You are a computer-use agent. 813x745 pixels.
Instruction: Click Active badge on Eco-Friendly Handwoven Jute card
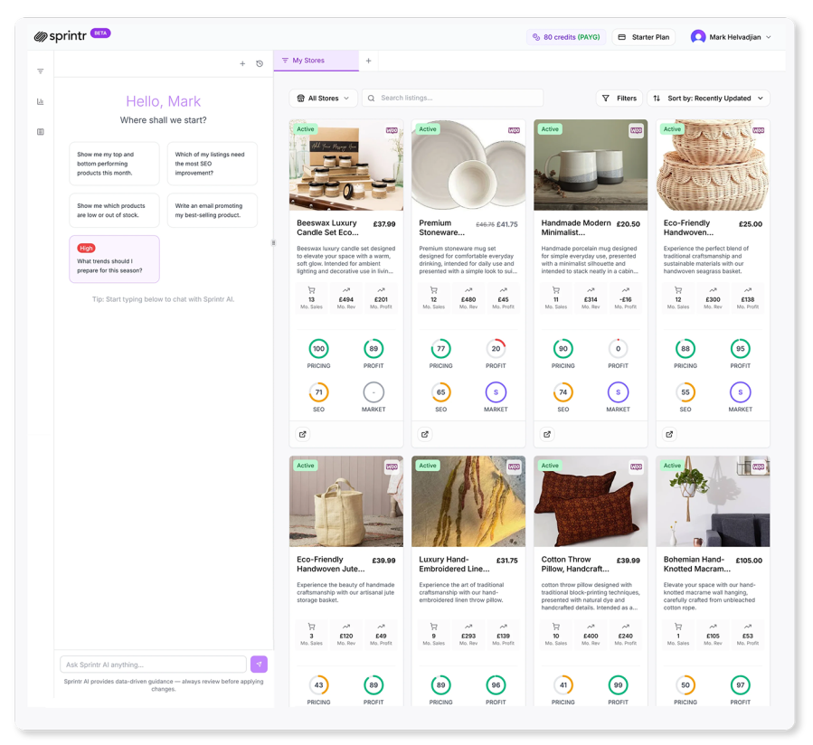click(x=306, y=466)
